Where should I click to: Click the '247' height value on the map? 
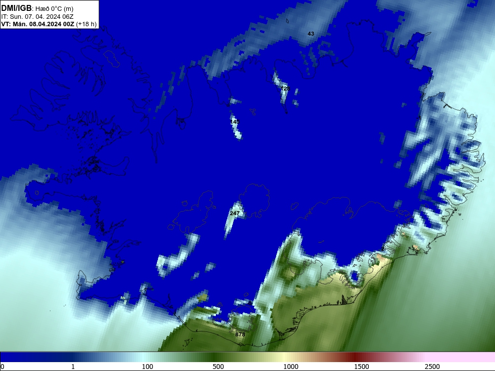(235, 213)
